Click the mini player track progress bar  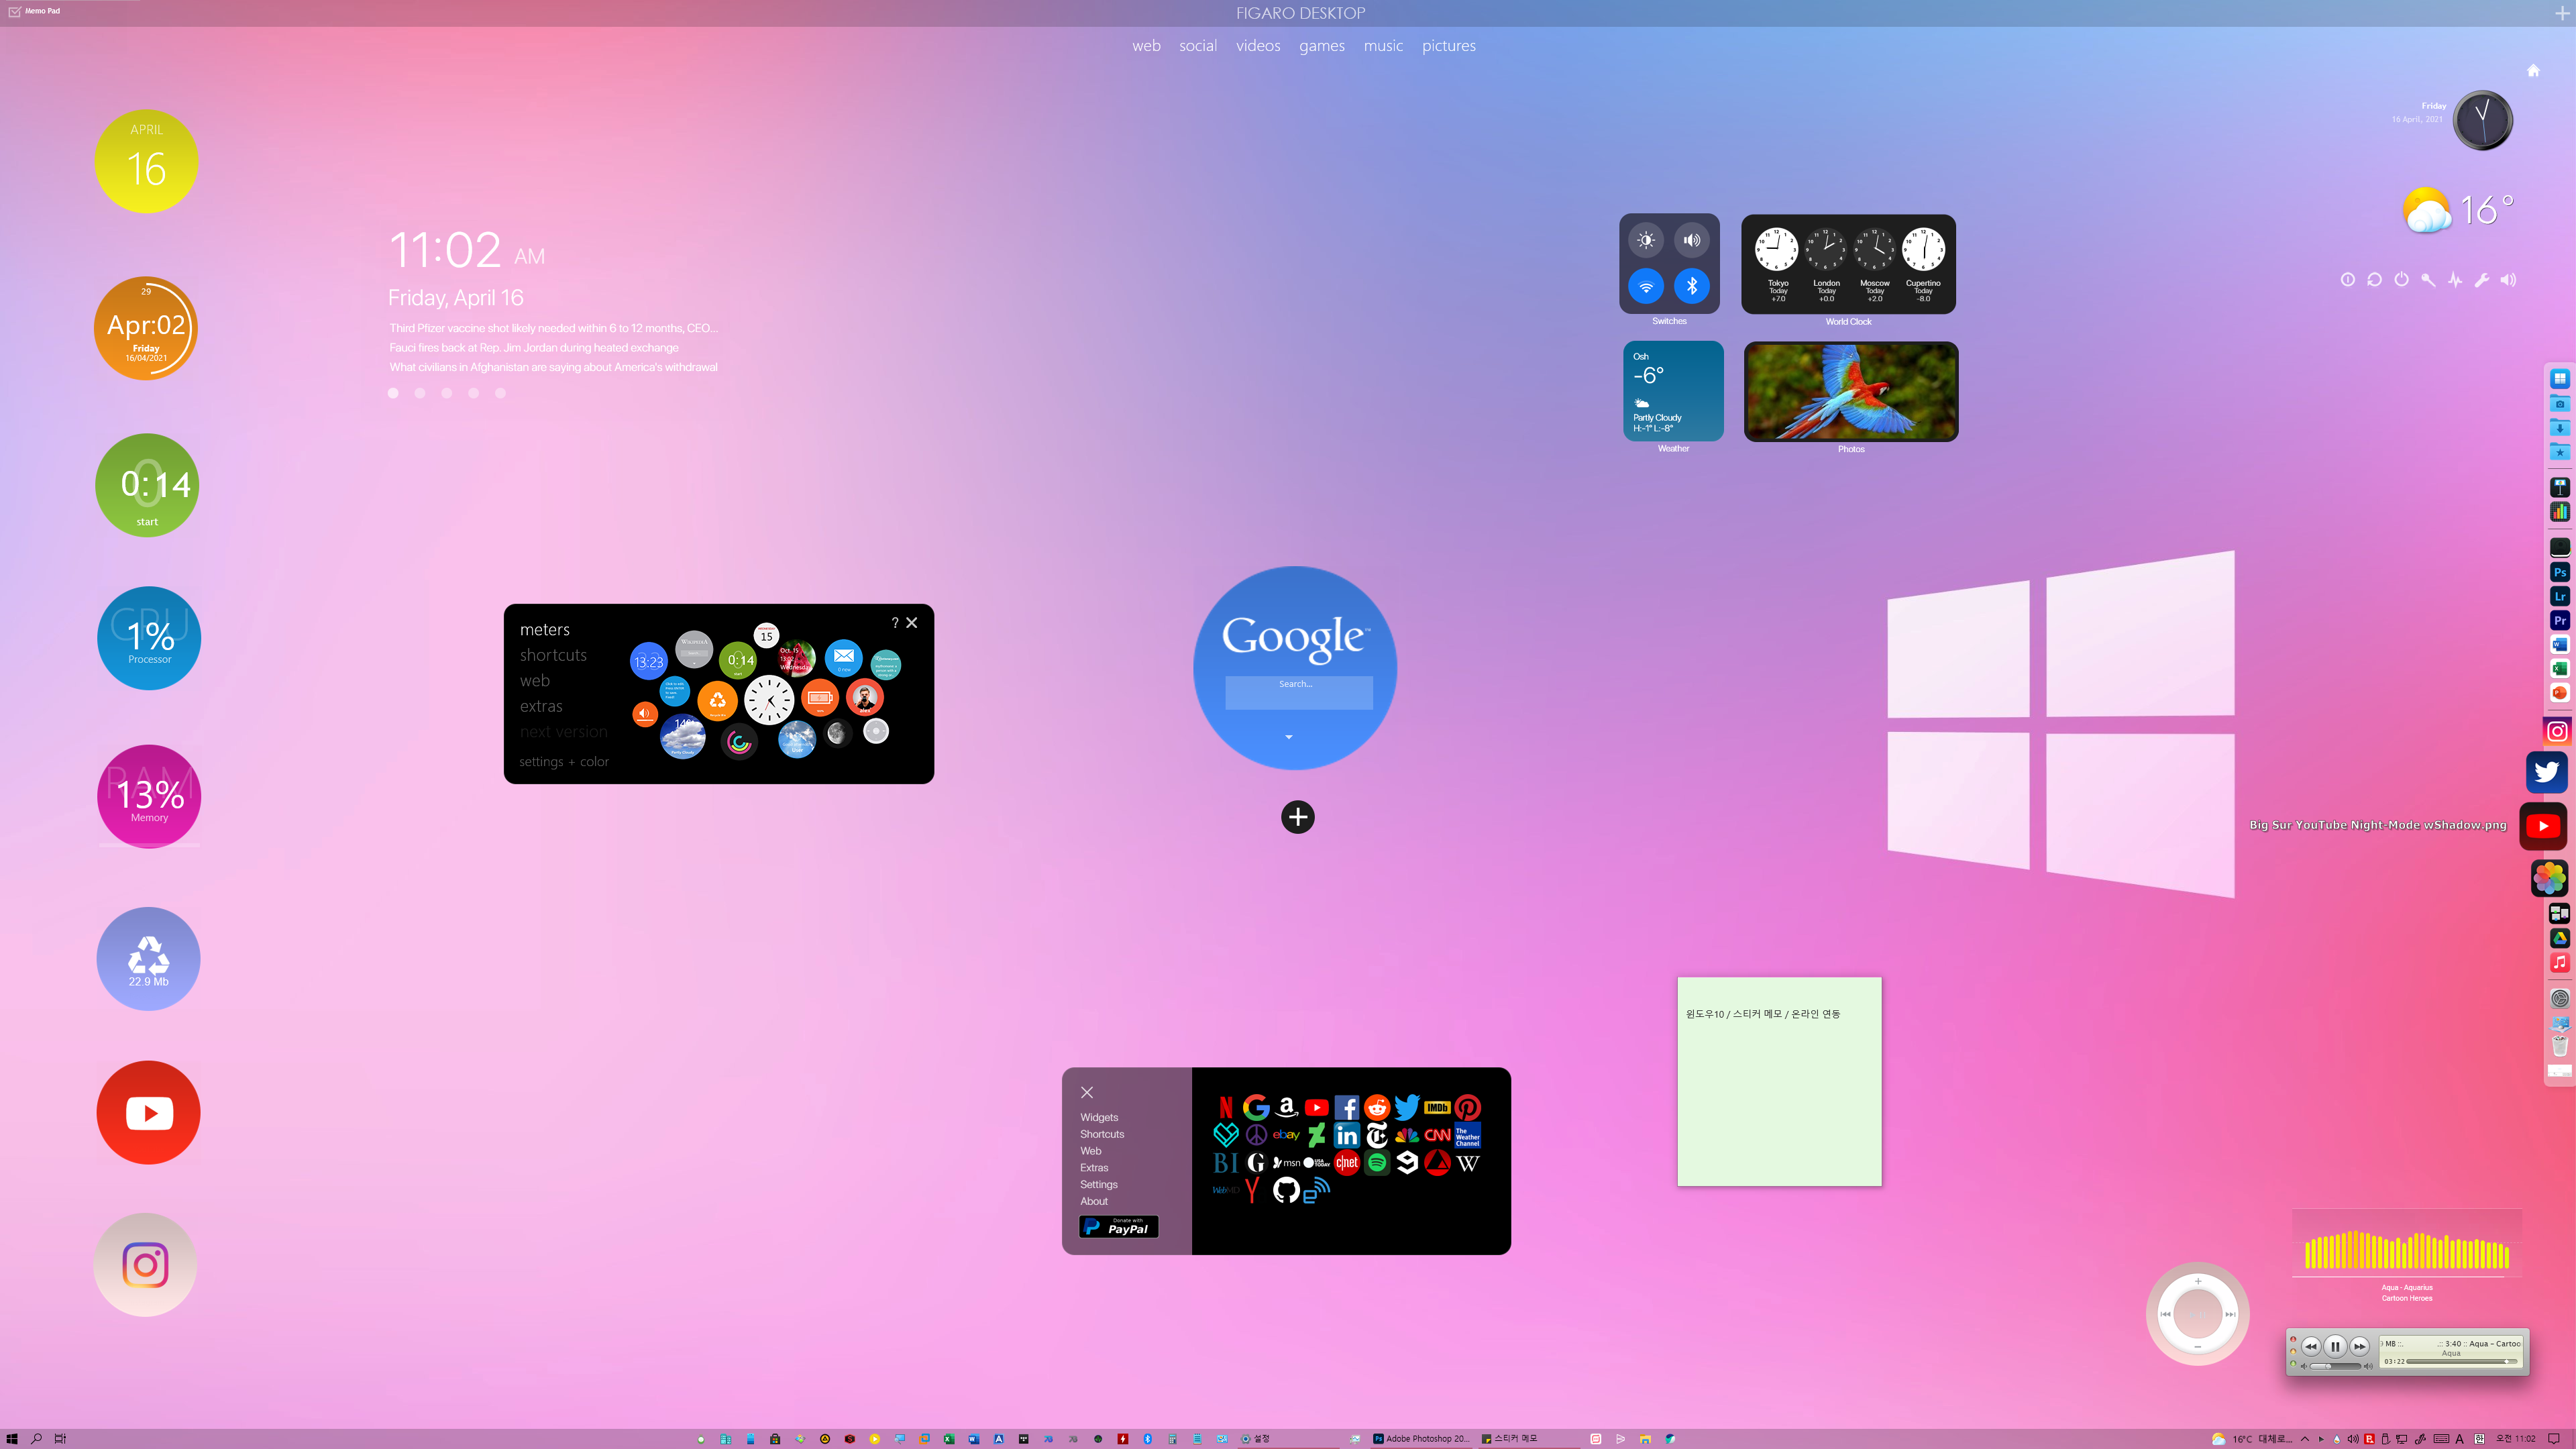point(2463,1362)
